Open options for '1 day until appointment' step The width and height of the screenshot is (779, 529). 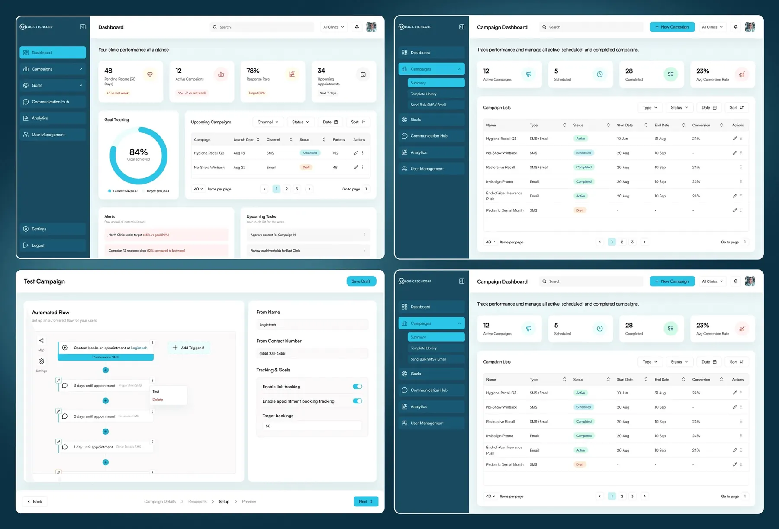[153, 442]
